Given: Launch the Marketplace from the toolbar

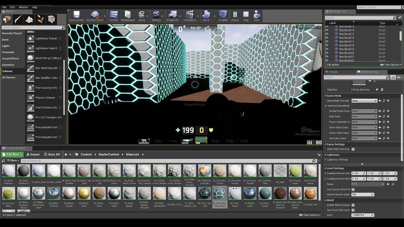Looking at the screenshot, I should tap(128, 16).
